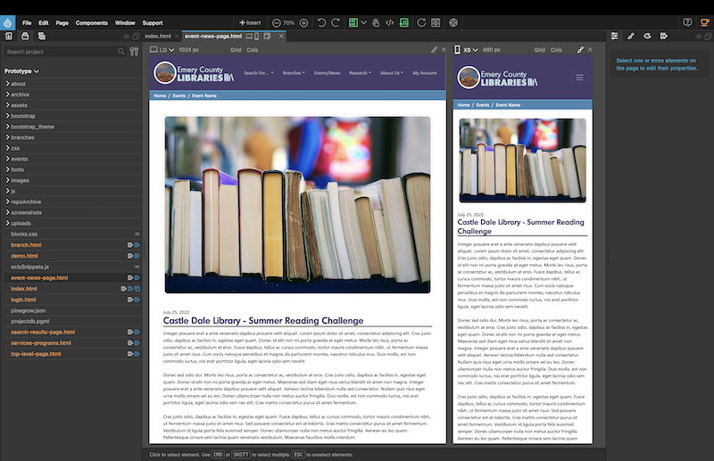This screenshot has width=714, height=461.
Task: Open the page code editor icon
Action: (x=390, y=22)
